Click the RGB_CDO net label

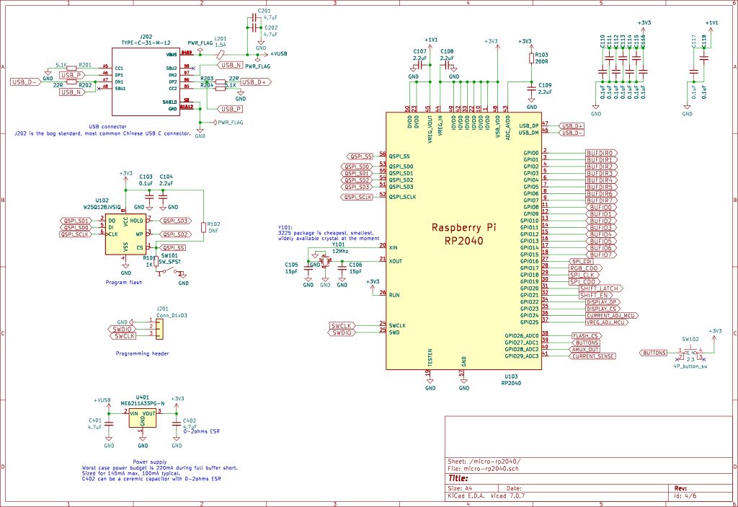pos(586,268)
